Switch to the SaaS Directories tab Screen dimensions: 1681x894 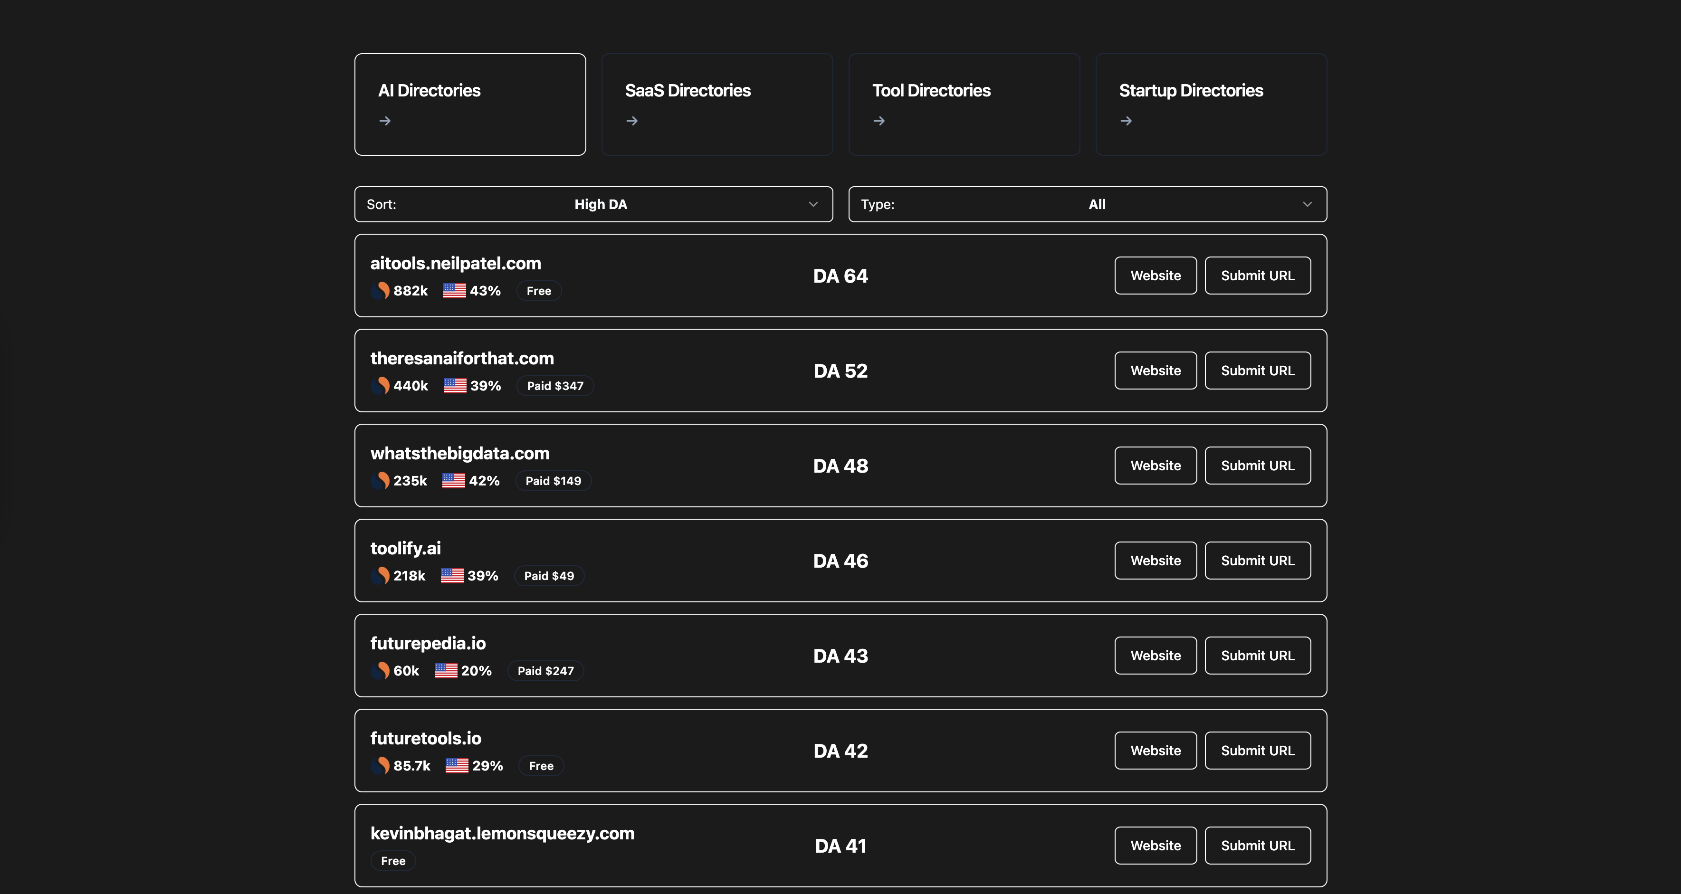(x=716, y=105)
